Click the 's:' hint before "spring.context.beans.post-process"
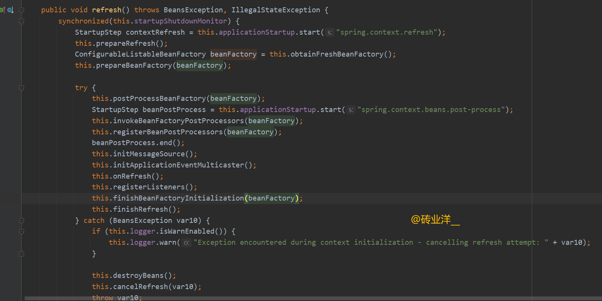 pos(351,110)
